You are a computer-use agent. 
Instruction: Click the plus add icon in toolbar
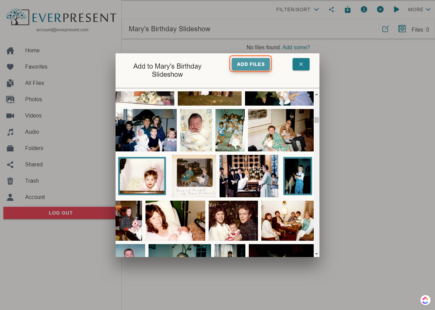point(380,10)
